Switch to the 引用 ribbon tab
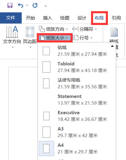Viewport: 126px width, 160px height. (x=116, y=18)
